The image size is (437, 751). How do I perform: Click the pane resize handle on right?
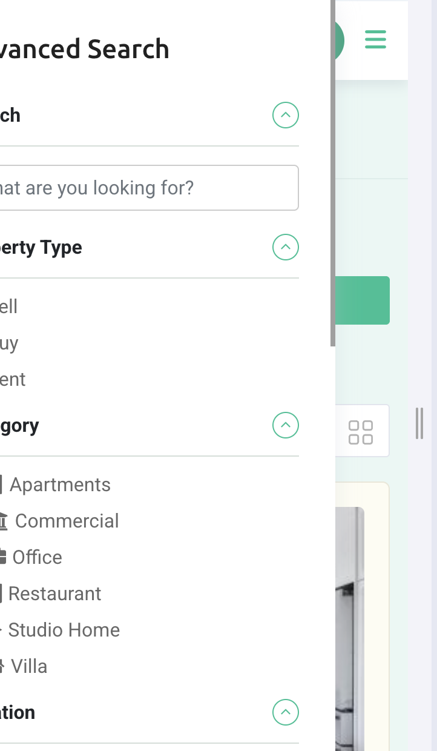pos(419,423)
